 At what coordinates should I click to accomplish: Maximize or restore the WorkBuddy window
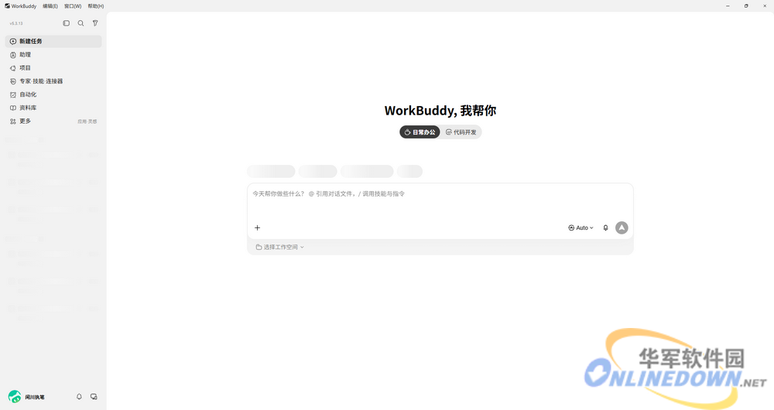tap(746, 6)
